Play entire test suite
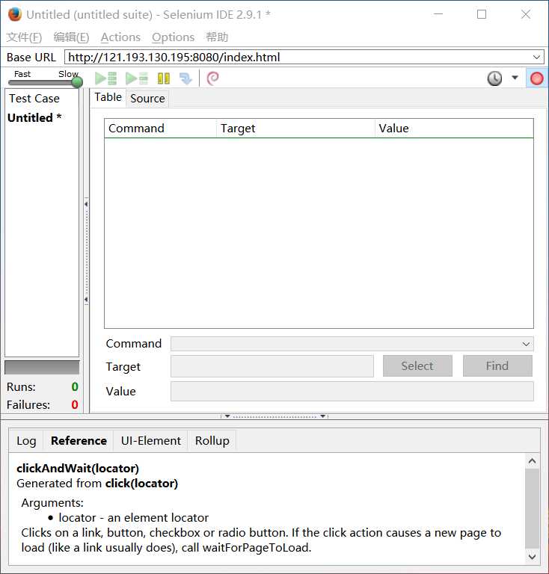Image resolution: width=549 pixels, height=574 pixels. (x=106, y=78)
